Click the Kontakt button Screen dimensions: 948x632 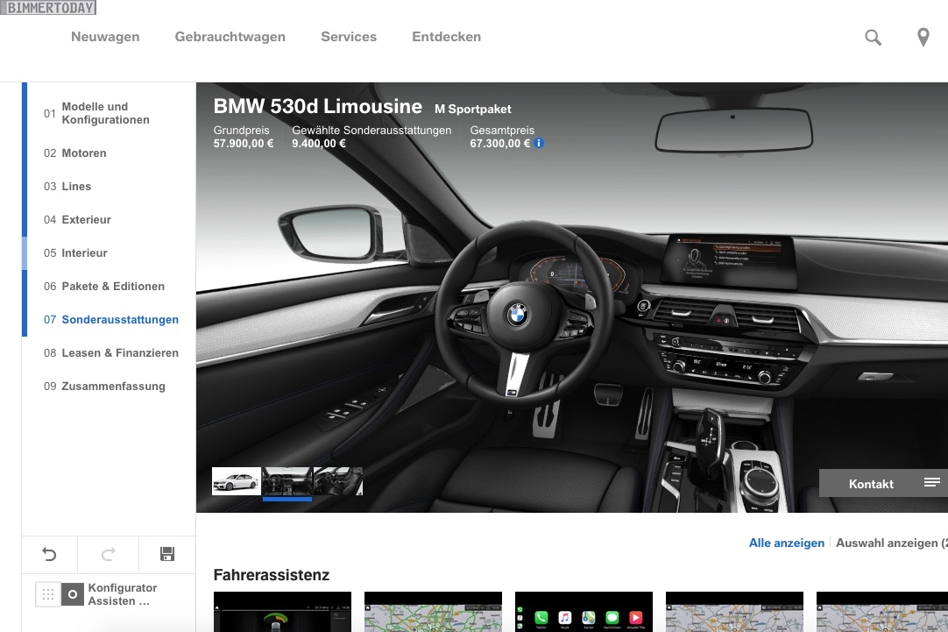tap(870, 484)
